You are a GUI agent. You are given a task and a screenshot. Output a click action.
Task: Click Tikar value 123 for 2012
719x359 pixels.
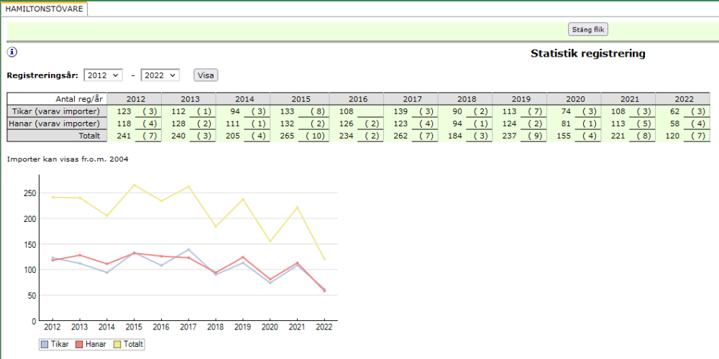pyautogui.click(x=124, y=111)
